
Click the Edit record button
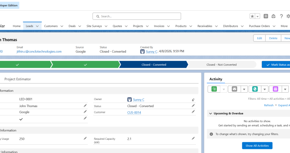259,38
